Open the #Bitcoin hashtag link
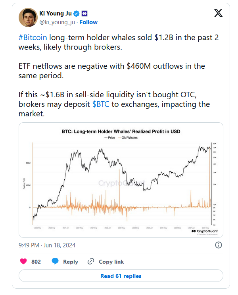Screen dimensions: 238x295 click(33, 37)
